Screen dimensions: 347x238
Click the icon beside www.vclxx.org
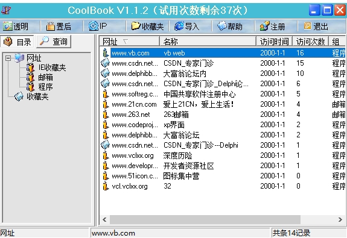point(106,155)
